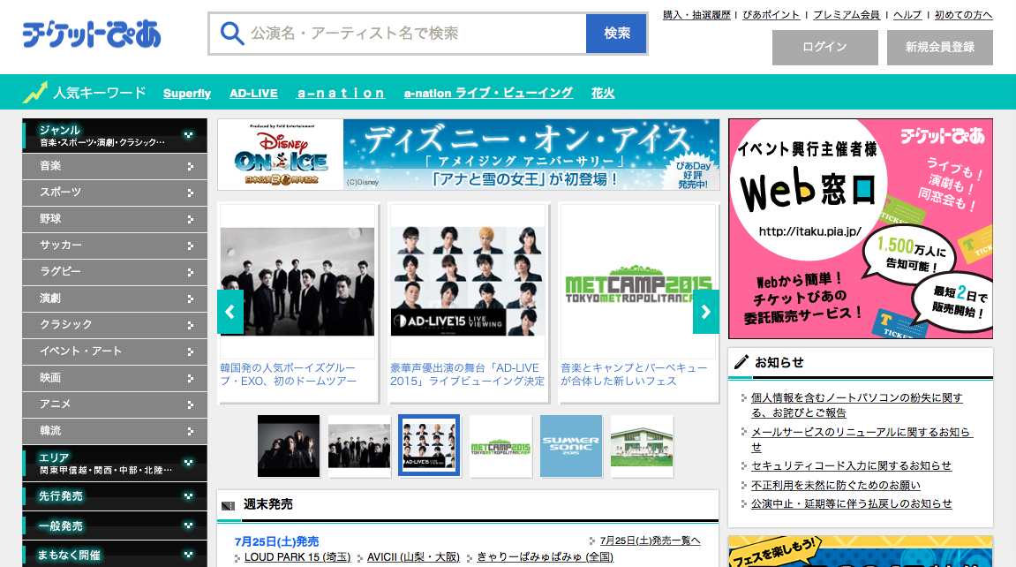Select the Summer Sonic 2015 thumbnail

(570, 445)
